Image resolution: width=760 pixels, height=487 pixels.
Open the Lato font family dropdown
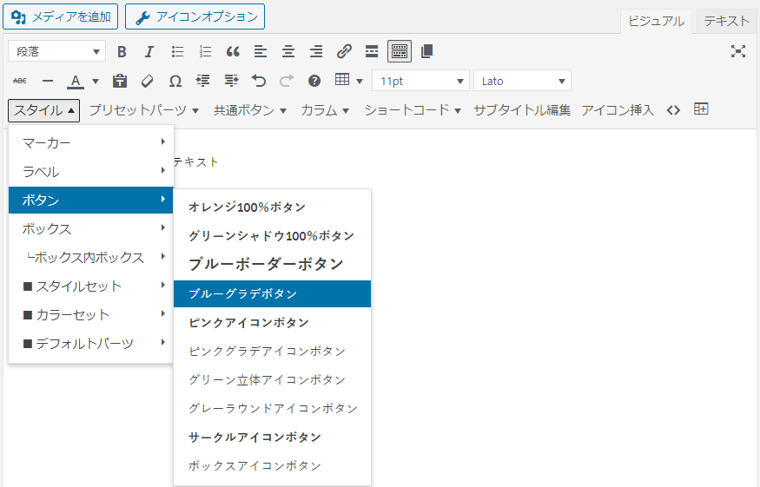(x=522, y=81)
